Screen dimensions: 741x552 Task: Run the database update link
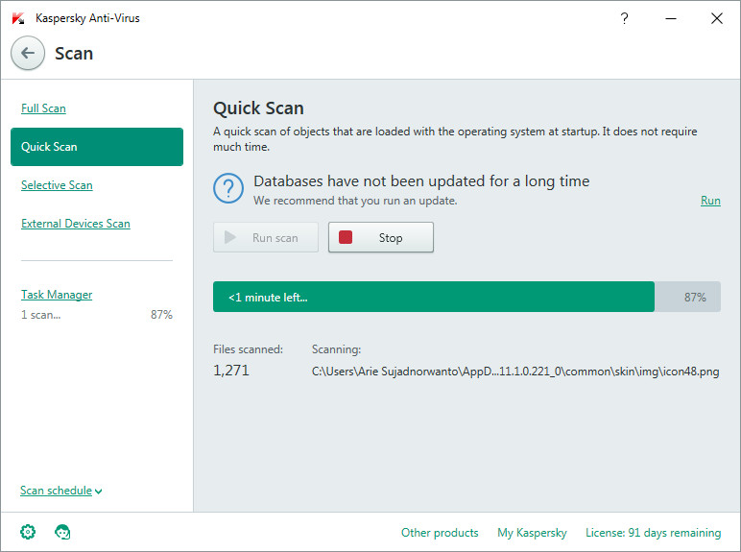[x=710, y=201]
